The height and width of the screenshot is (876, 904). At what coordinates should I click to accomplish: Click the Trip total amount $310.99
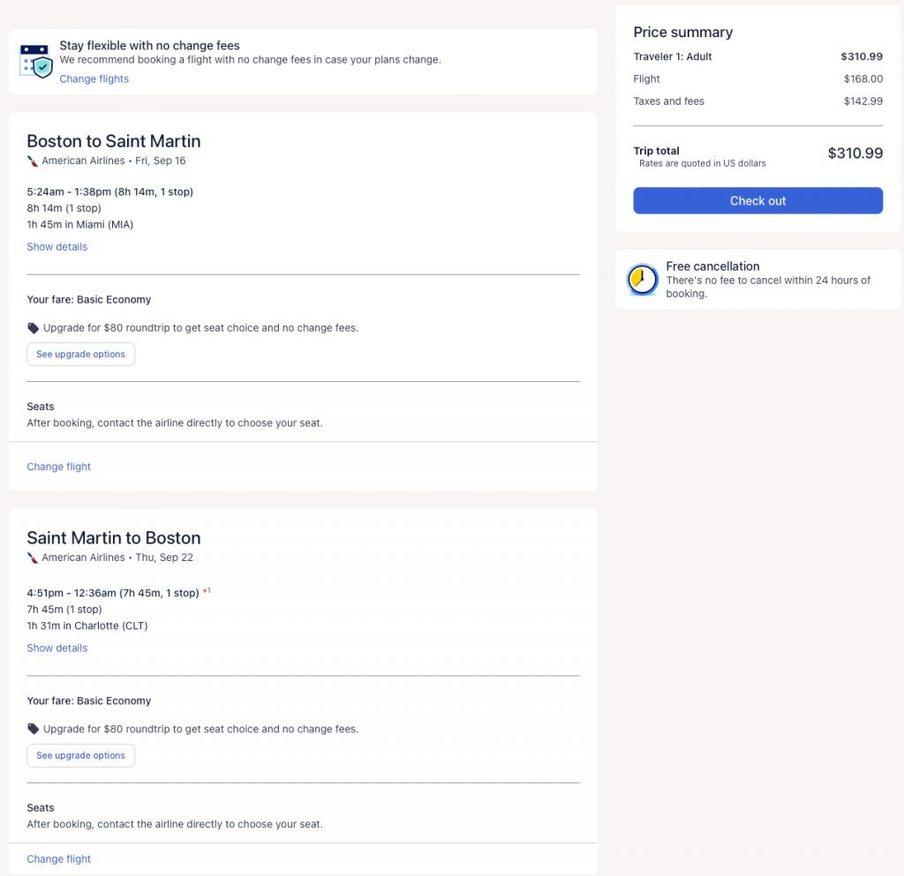point(855,153)
